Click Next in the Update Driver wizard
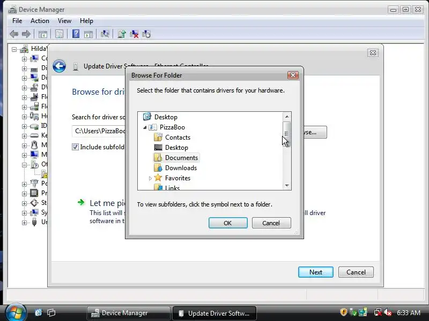429x321 pixels. point(316,272)
